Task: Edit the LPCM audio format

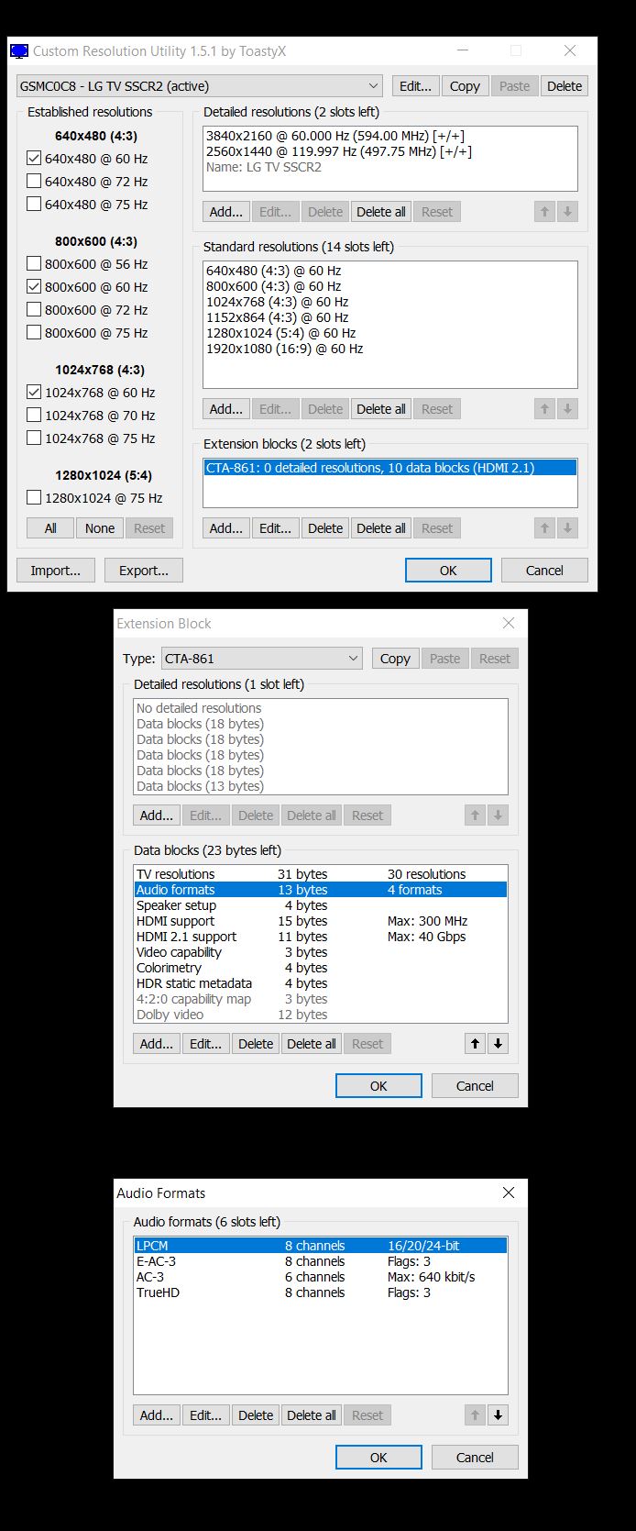Action: click(205, 1415)
